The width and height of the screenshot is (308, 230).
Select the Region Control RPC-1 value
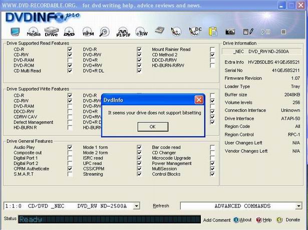[294, 135]
